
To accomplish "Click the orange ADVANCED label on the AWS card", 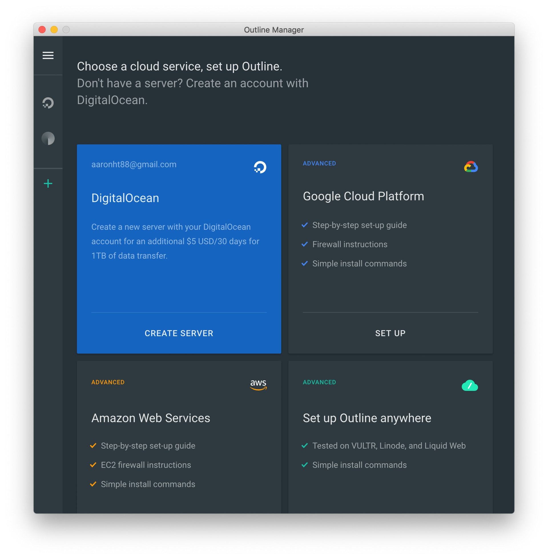I will [108, 382].
